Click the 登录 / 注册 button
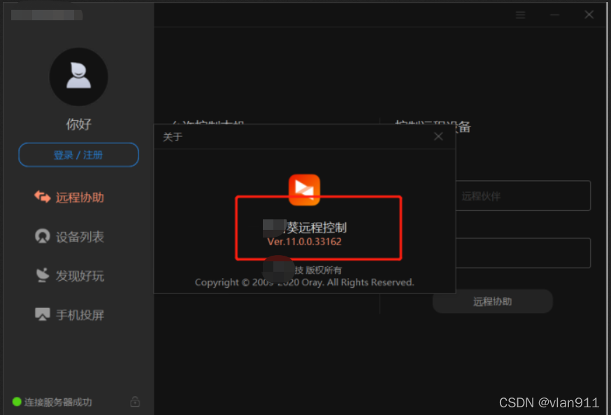Image resolution: width=611 pixels, height=415 pixels. pos(79,155)
